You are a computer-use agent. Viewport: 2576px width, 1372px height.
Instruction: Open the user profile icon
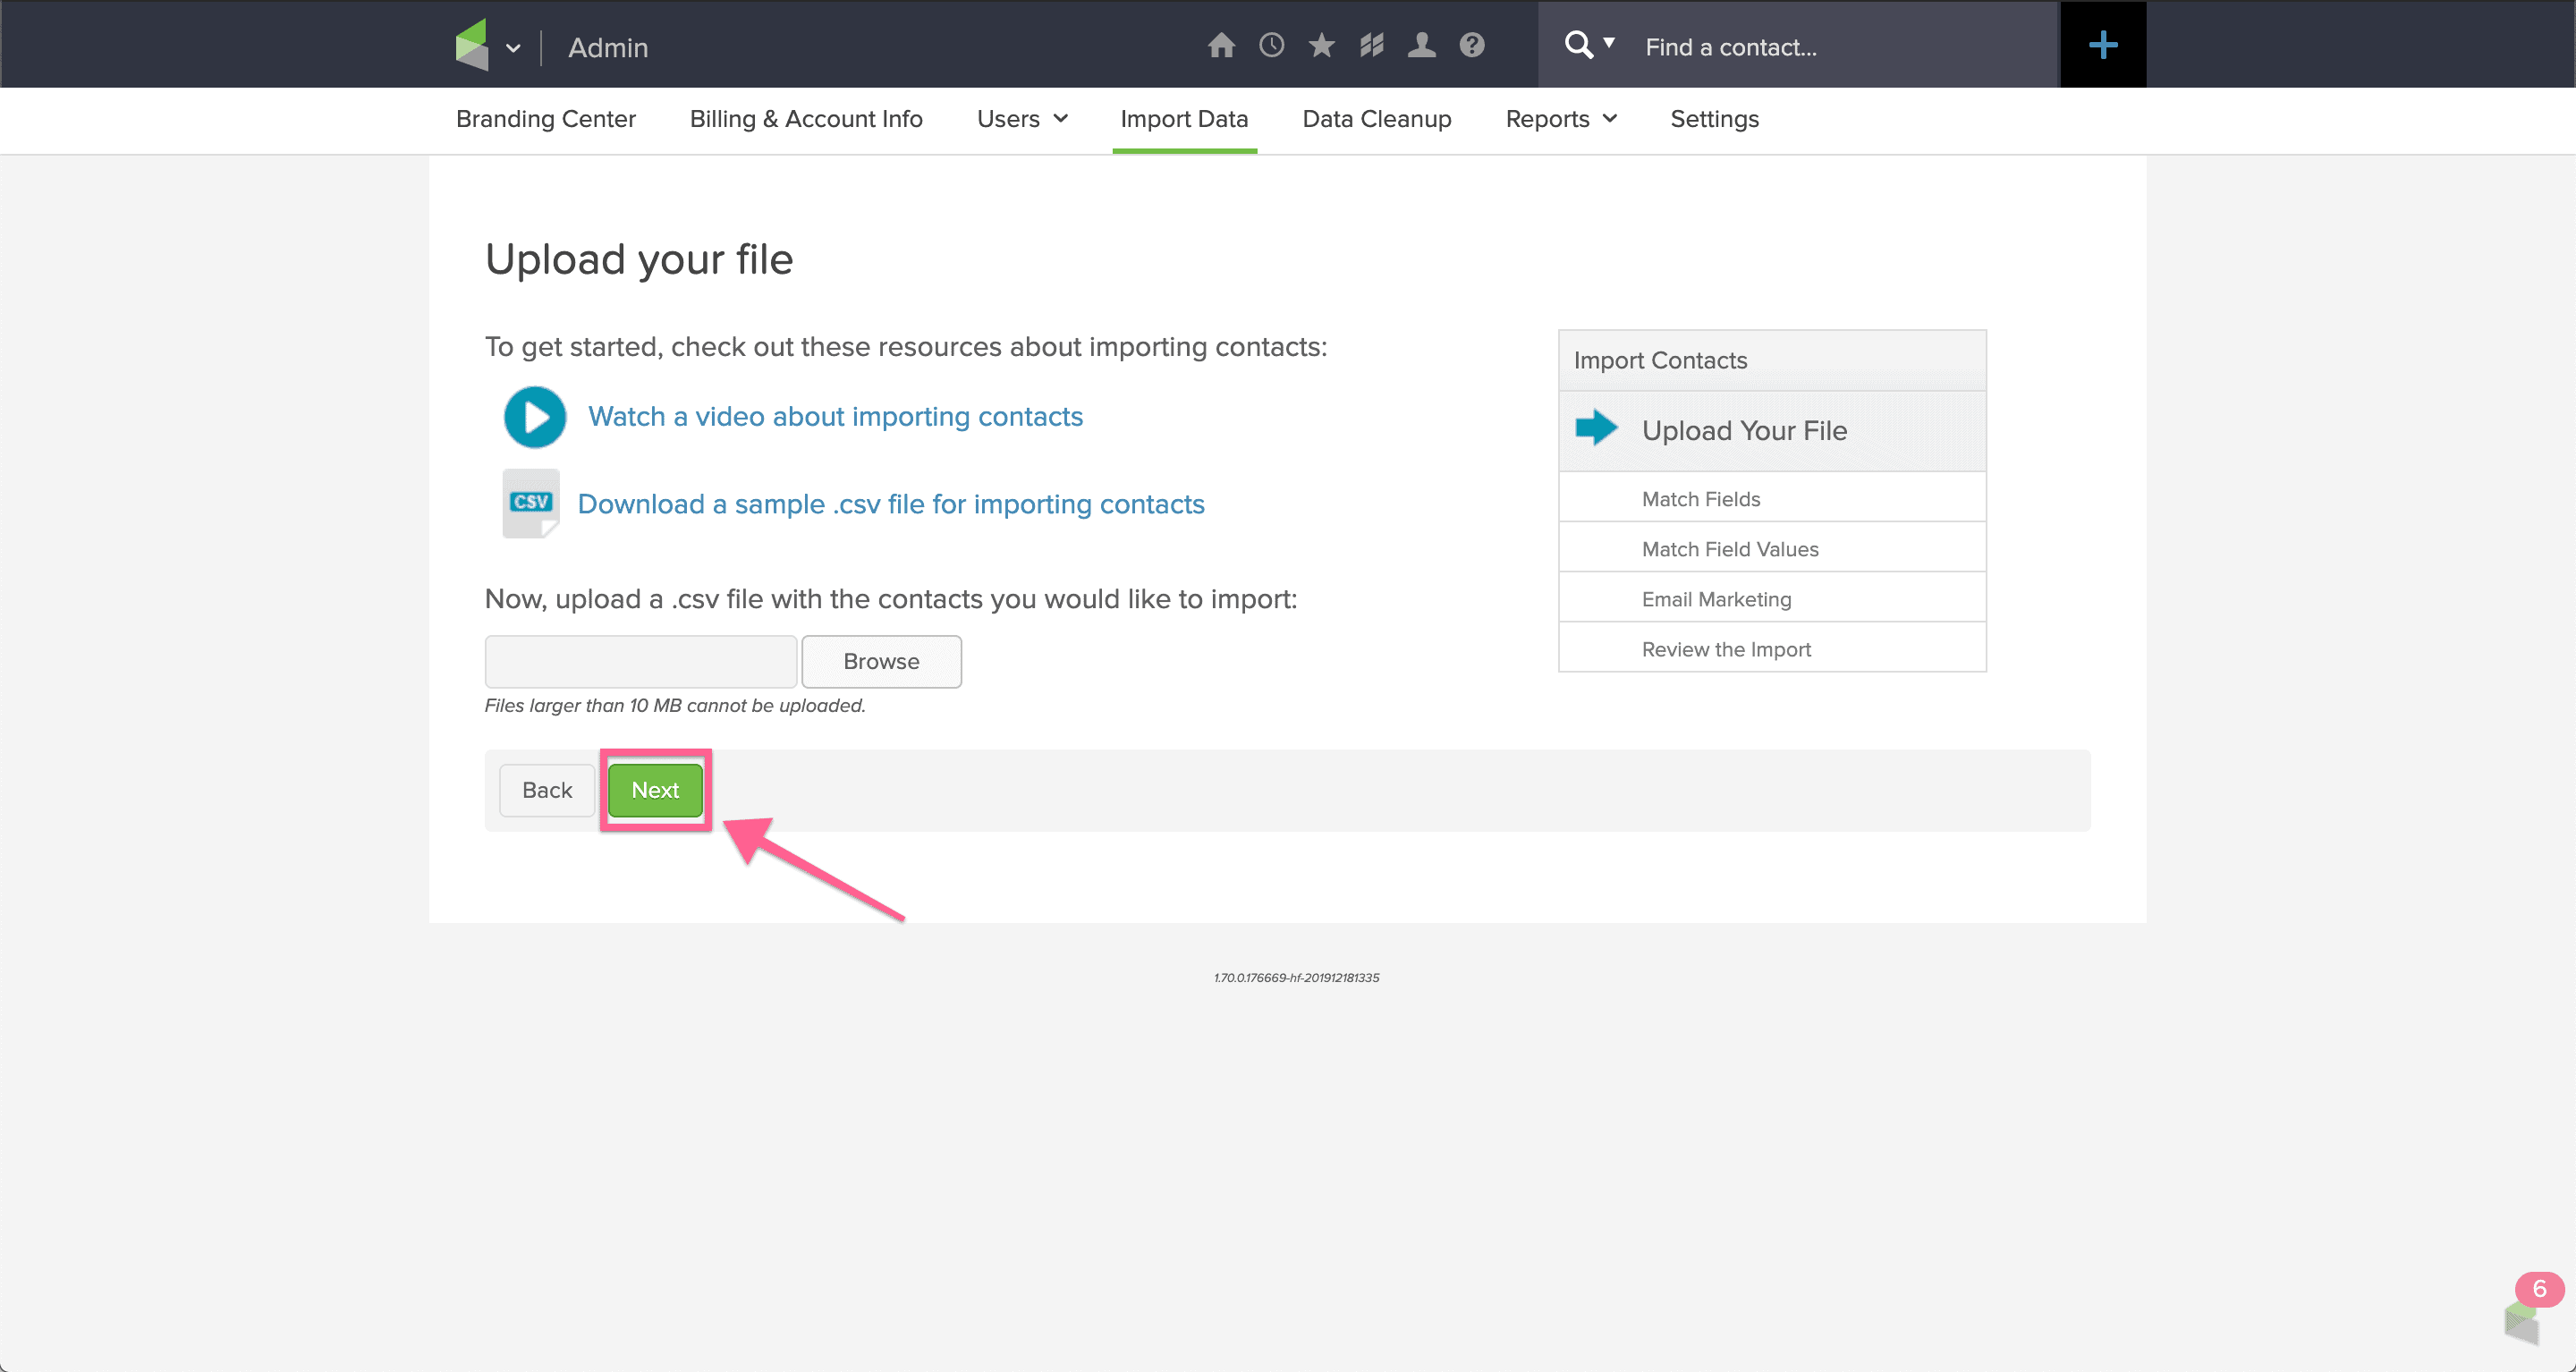click(1421, 45)
